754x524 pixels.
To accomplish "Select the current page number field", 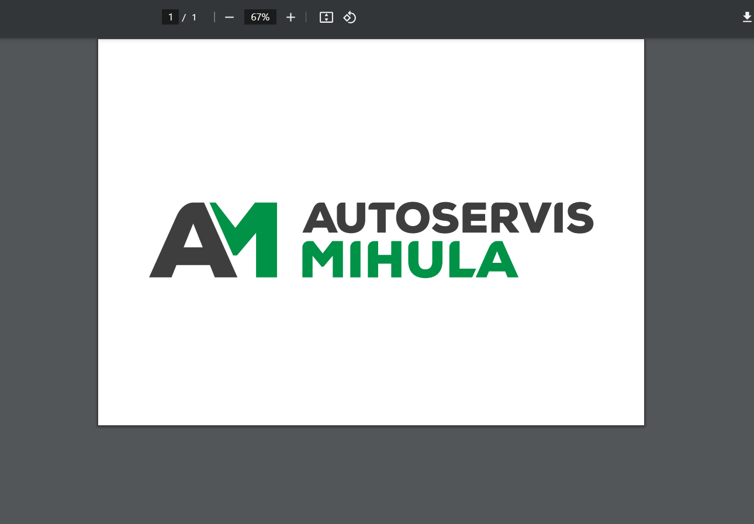I will point(170,18).
